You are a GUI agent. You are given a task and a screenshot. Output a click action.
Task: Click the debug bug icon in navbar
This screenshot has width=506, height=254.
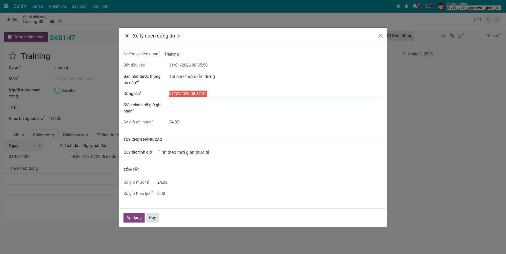click(x=398, y=6)
